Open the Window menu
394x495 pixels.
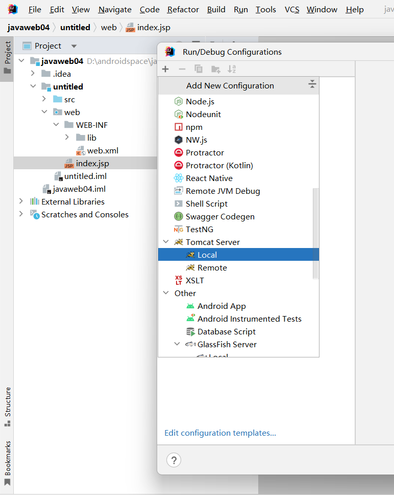point(322,10)
